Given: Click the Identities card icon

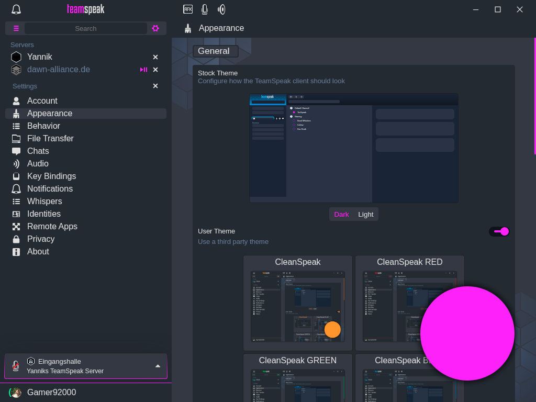Looking at the screenshot, I should [16, 214].
